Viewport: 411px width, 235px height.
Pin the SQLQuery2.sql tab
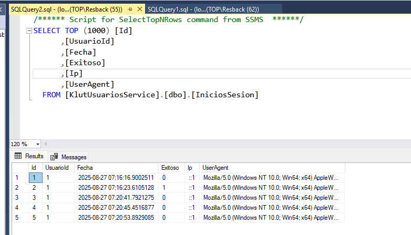click(130, 9)
